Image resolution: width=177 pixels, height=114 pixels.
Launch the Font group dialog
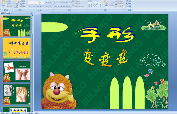[x=53, y=10]
